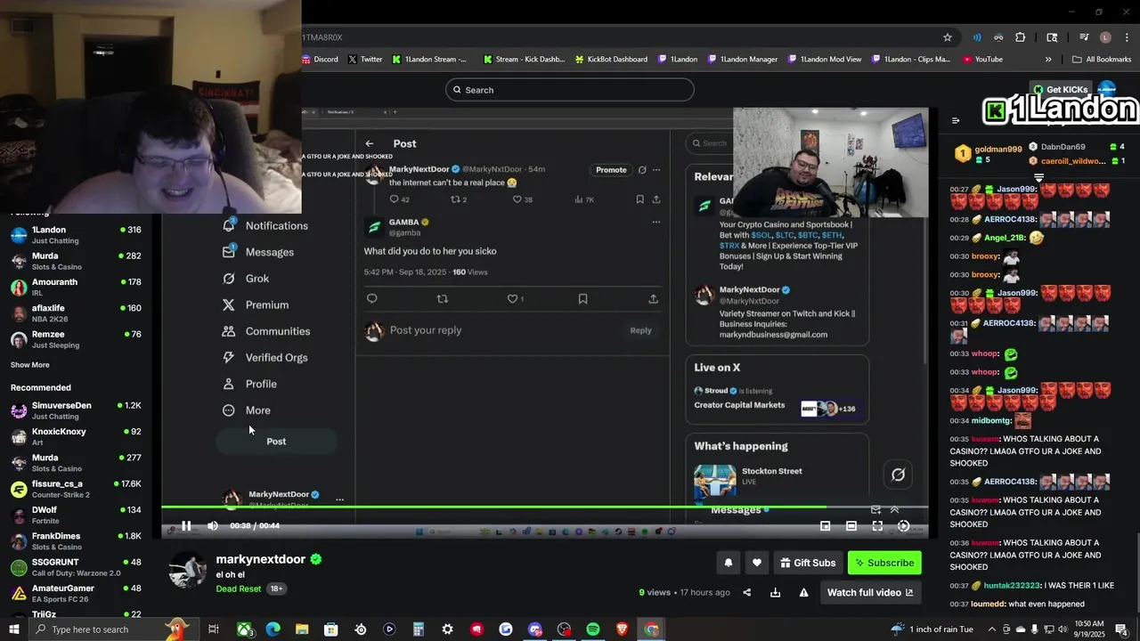Open Chrome three-dot menu

coord(1126,37)
